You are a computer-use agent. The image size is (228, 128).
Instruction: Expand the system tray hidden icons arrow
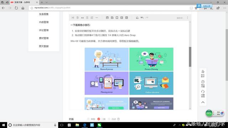(x=180, y=125)
